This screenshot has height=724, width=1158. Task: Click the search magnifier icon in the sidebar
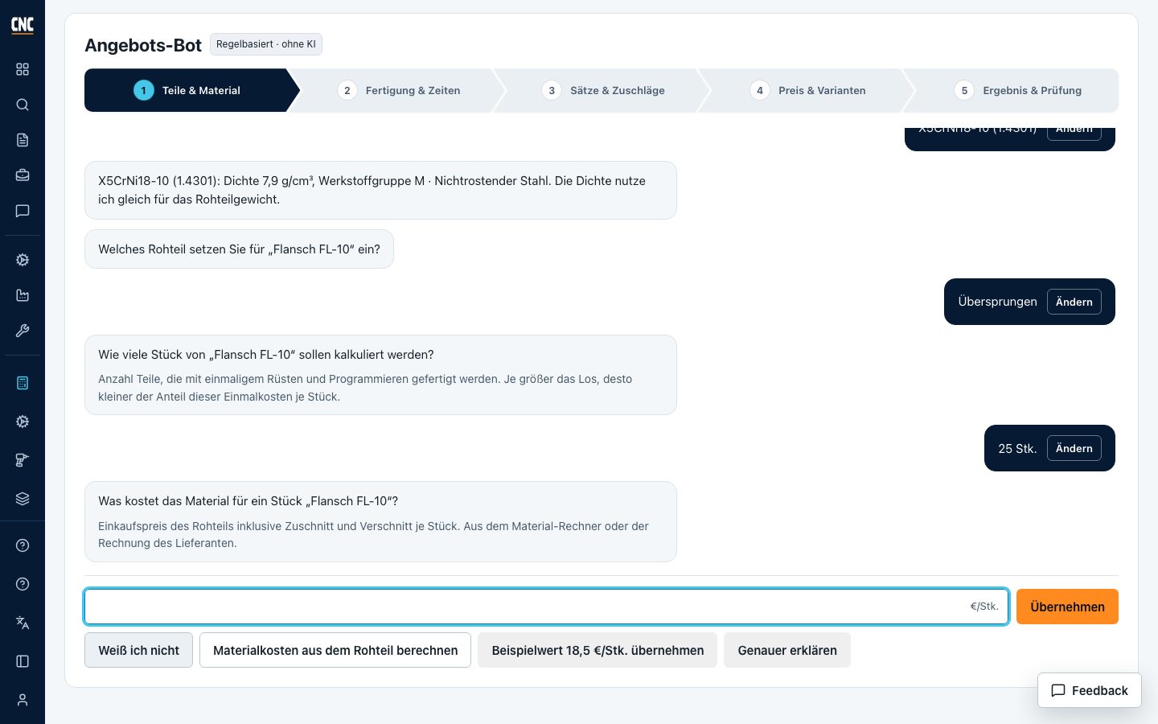click(x=23, y=105)
